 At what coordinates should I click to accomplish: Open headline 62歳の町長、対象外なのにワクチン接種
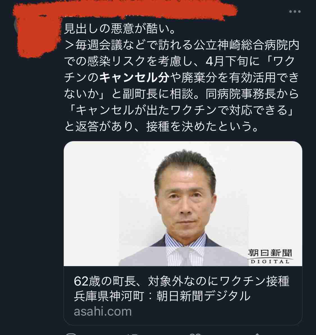click(181, 281)
